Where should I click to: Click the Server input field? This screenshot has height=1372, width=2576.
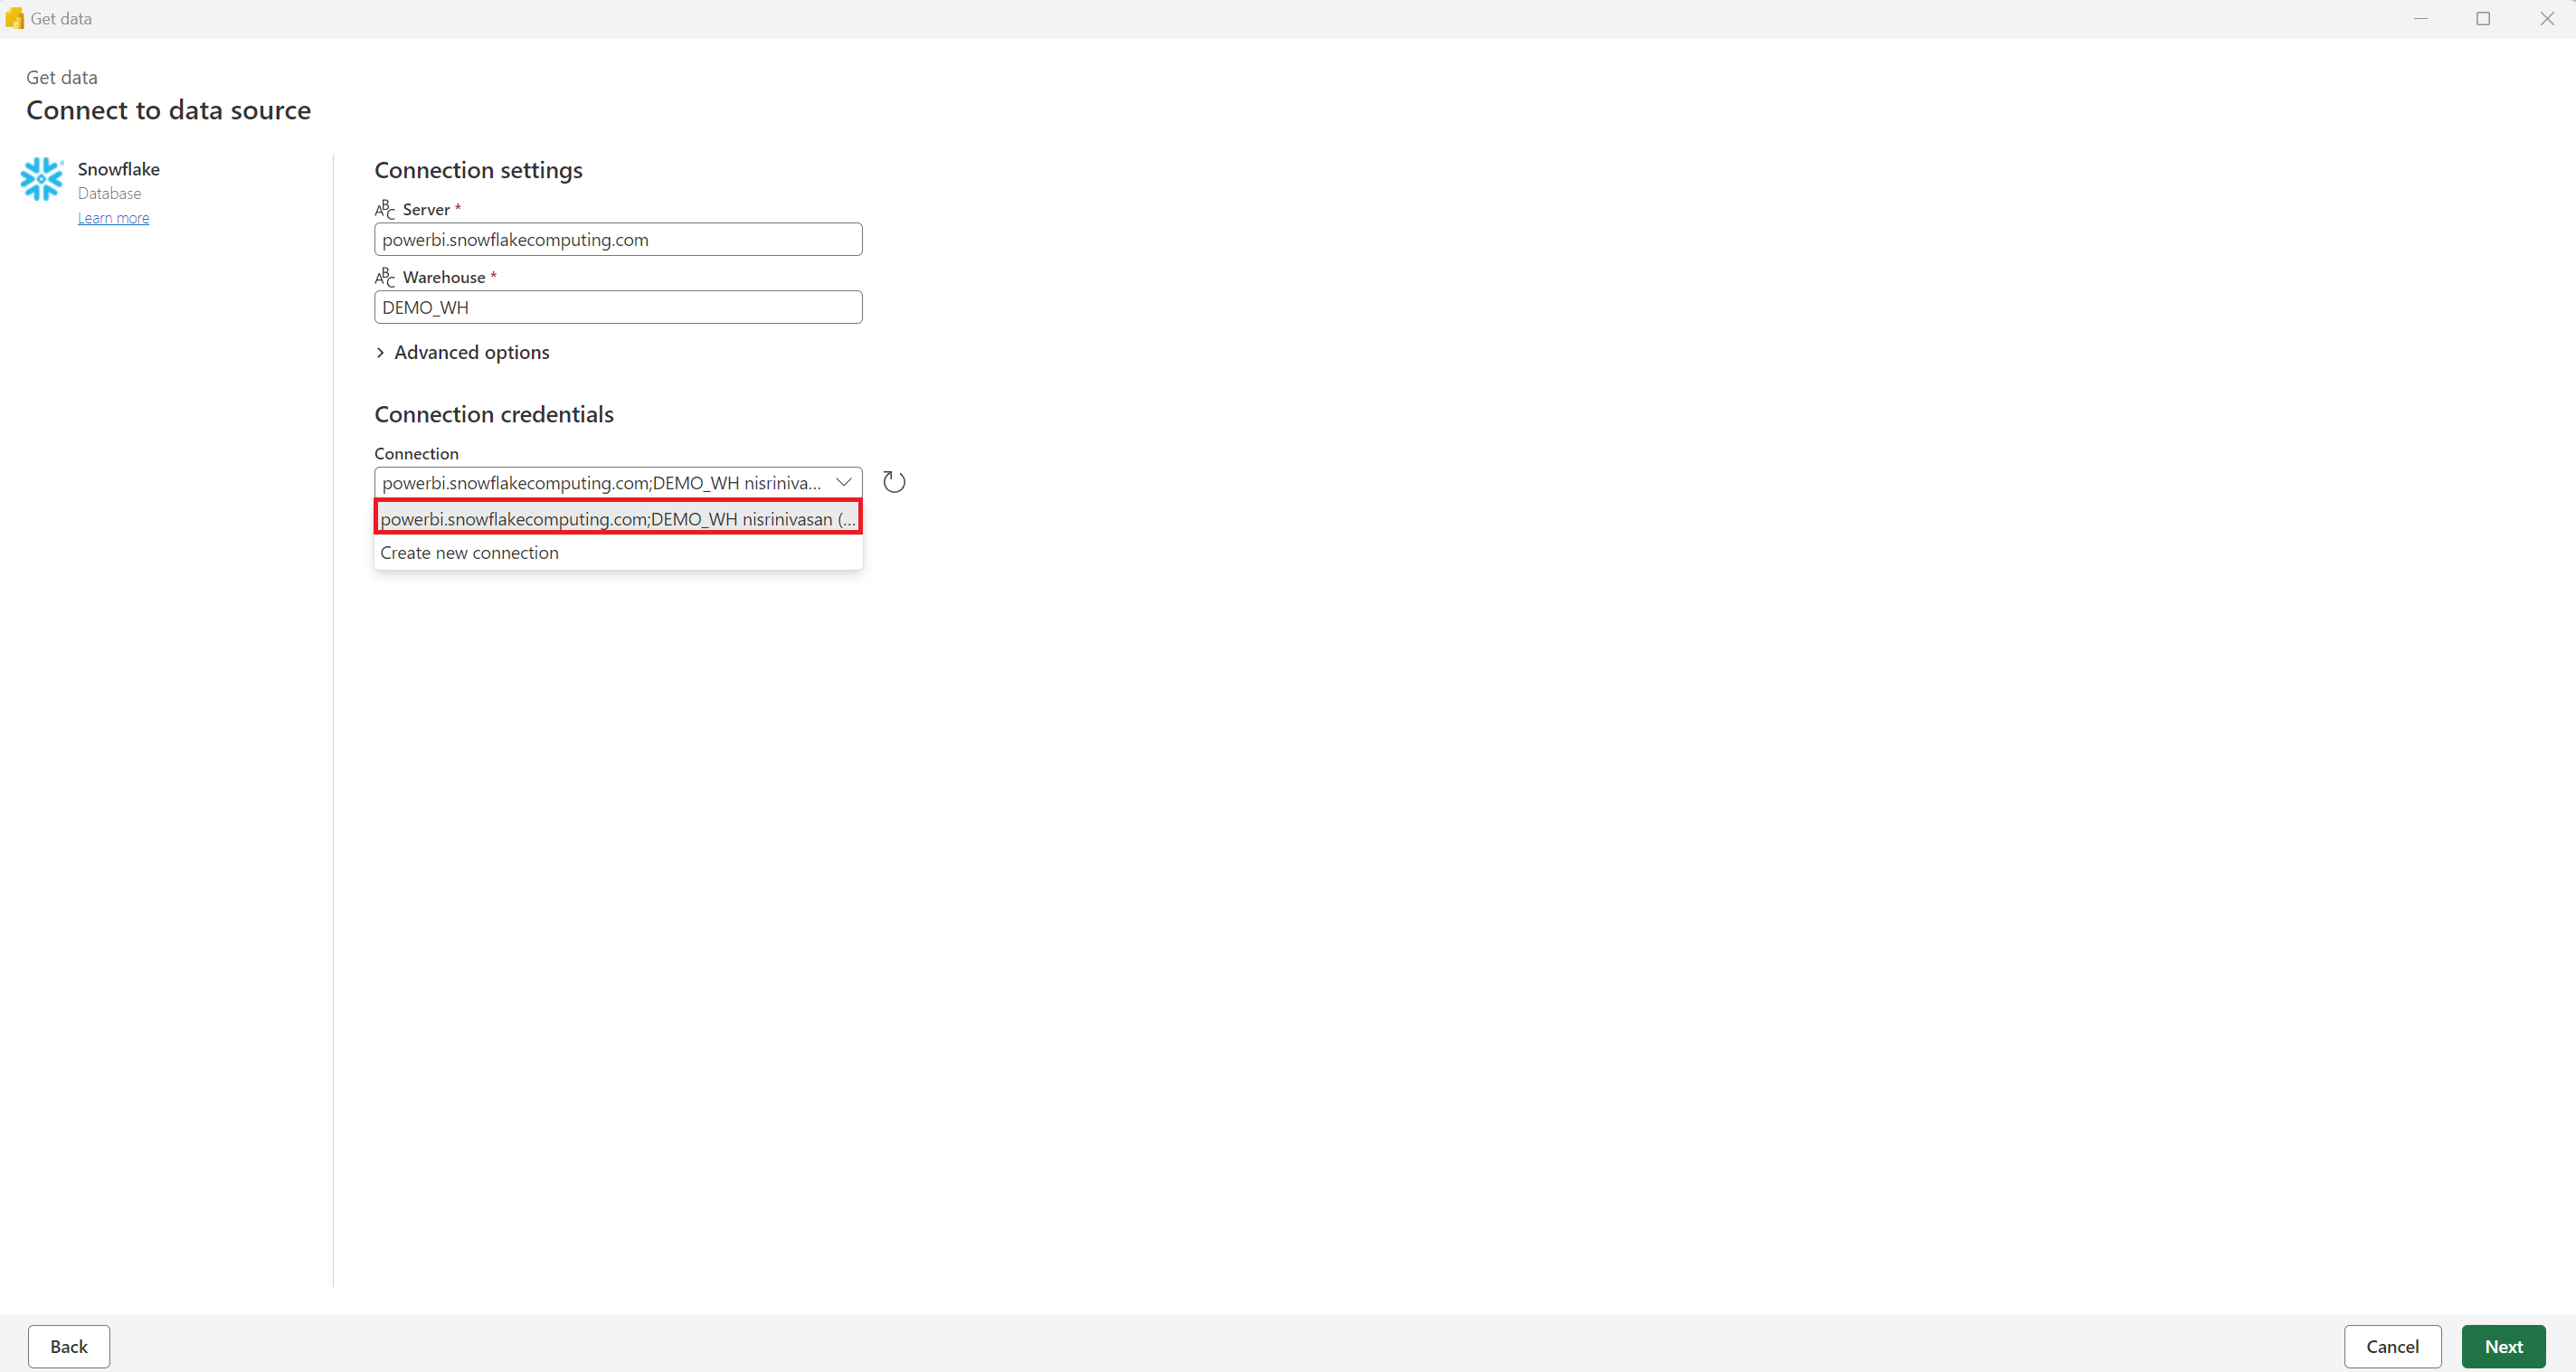pyautogui.click(x=619, y=239)
